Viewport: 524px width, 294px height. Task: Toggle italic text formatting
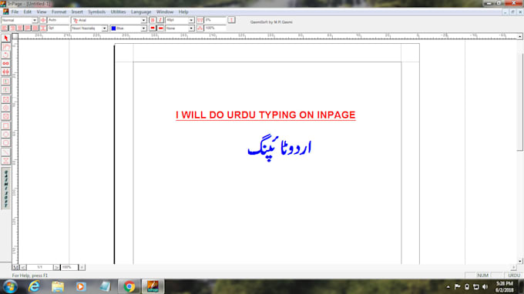click(x=160, y=20)
